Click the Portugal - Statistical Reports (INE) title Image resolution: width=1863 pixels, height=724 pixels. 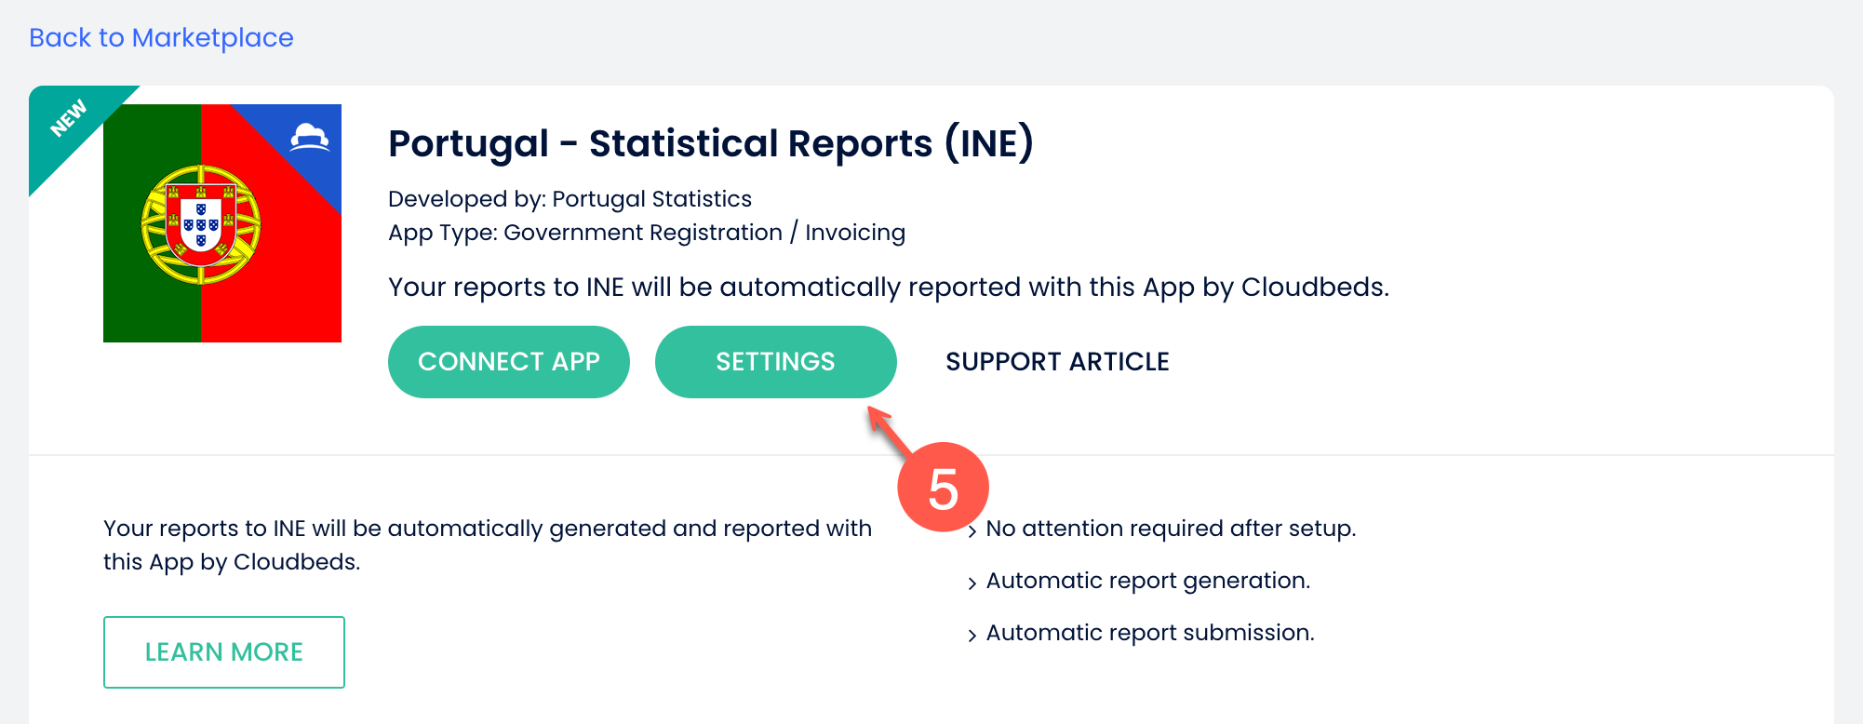point(711,144)
